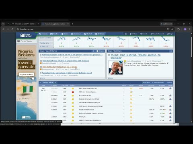The image size is (193, 144).
Task: Open detail folder for BOJ Core CPI y/y
Action: click(131, 96)
